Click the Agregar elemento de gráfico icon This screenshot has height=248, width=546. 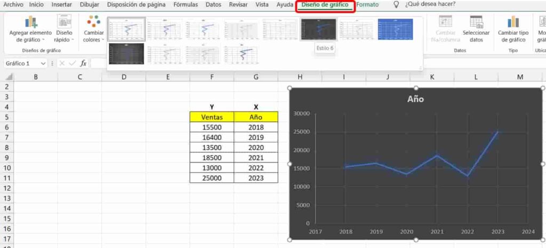click(31, 22)
